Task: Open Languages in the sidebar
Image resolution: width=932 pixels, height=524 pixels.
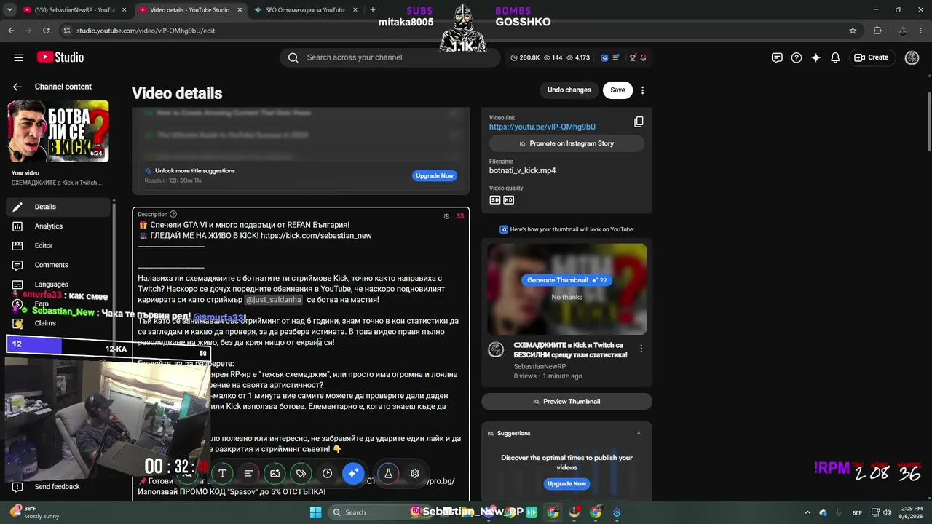Action: coord(58,285)
